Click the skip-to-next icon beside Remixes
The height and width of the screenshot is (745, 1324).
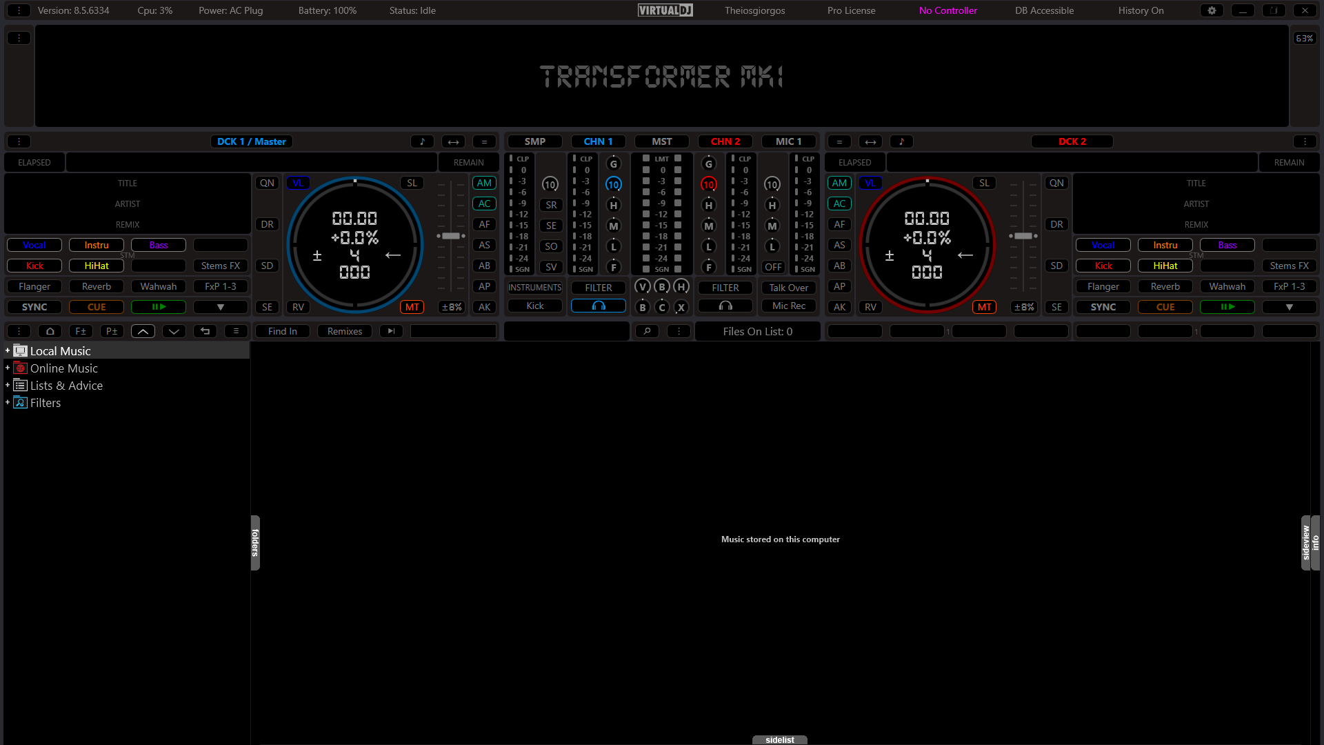(x=391, y=331)
